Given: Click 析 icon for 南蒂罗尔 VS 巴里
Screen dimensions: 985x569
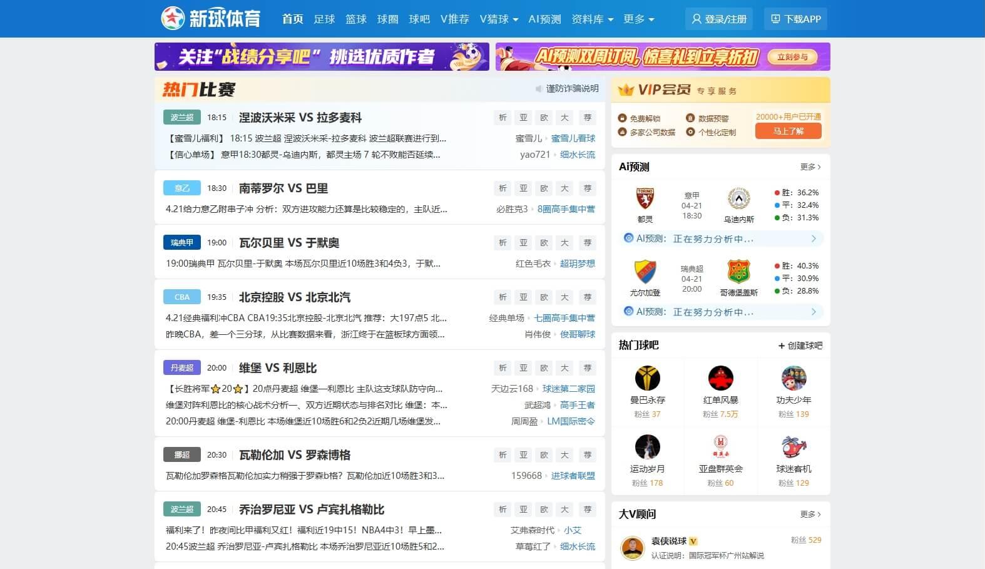Looking at the screenshot, I should [503, 188].
